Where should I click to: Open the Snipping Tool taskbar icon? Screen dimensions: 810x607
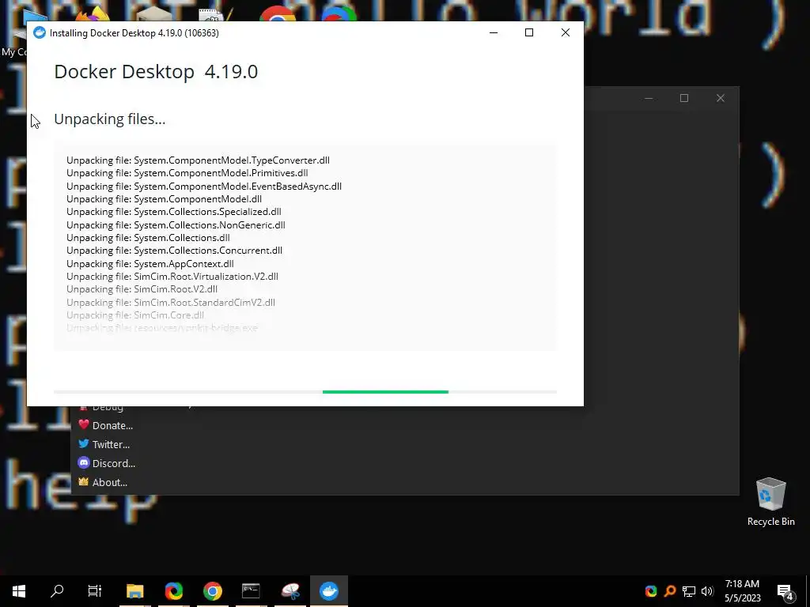tap(290, 591)
